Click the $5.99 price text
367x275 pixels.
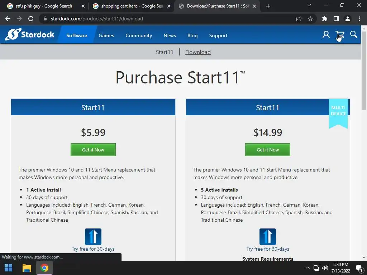click(x=93, y=132)
